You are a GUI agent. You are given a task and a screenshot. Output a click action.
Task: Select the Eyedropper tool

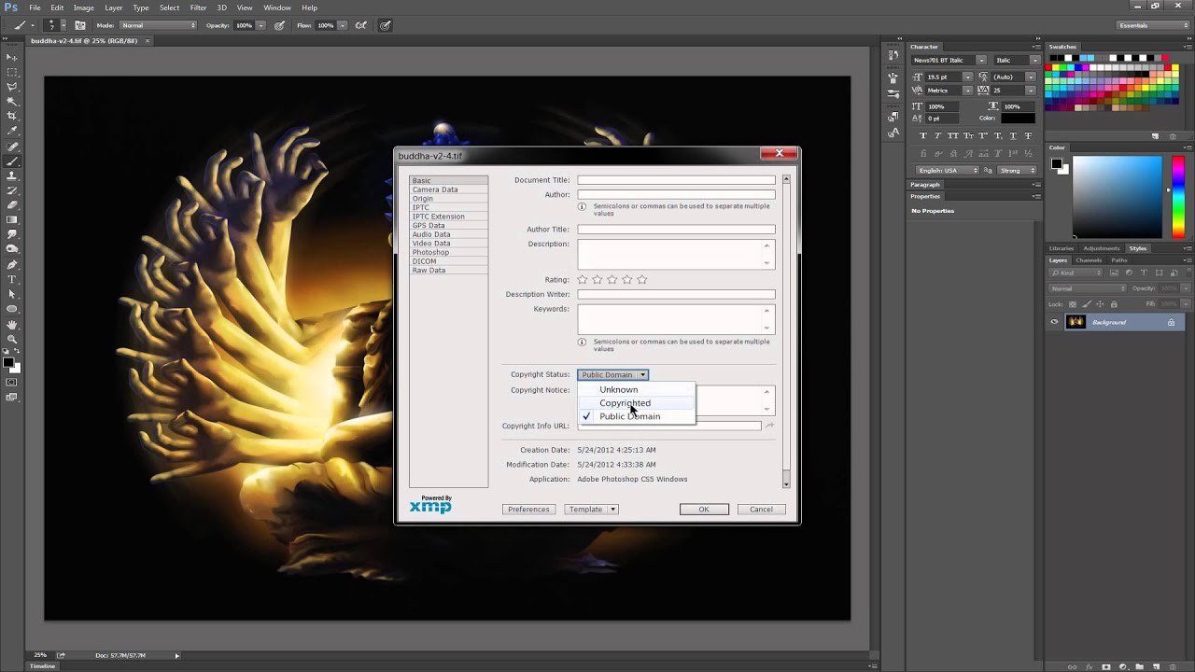click(12, 131)
